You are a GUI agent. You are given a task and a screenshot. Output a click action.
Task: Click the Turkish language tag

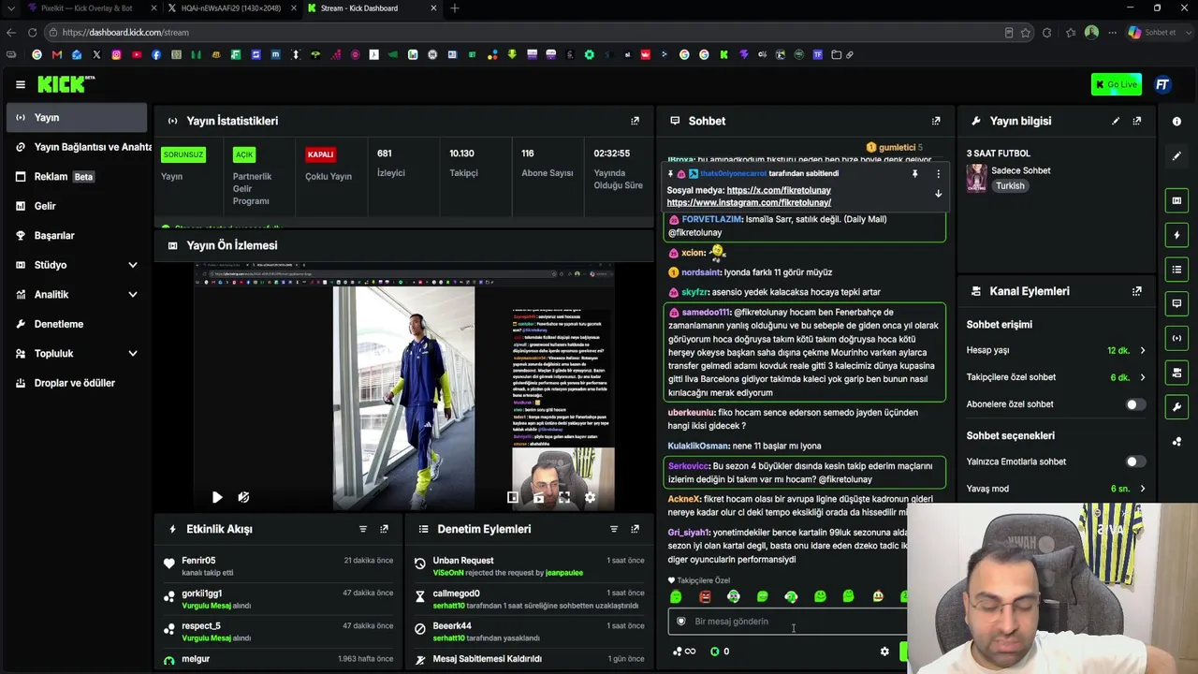(1010, 185)
